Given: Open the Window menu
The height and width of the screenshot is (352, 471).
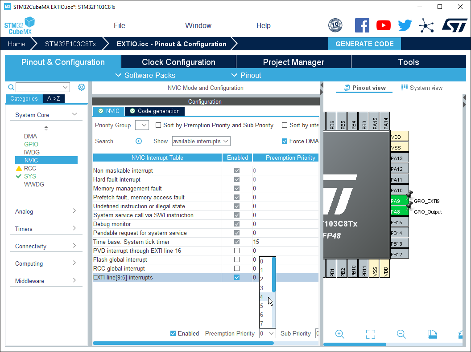Looking at the screenshot, I should point(198,25).
